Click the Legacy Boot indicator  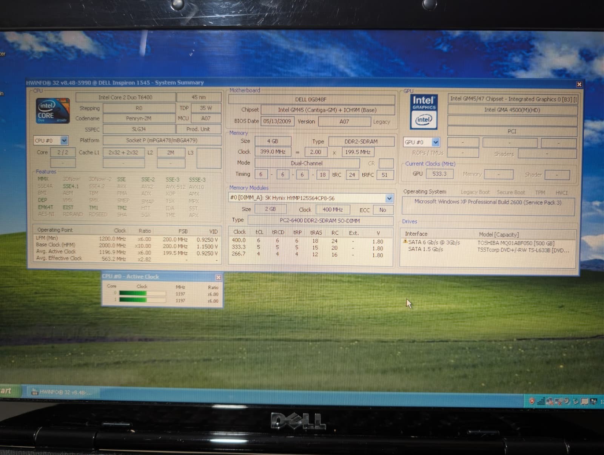(475, 192)
